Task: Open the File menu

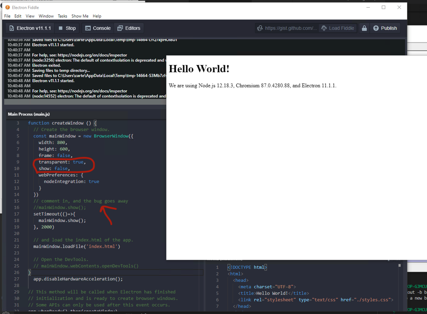Action: coord(7,16)
